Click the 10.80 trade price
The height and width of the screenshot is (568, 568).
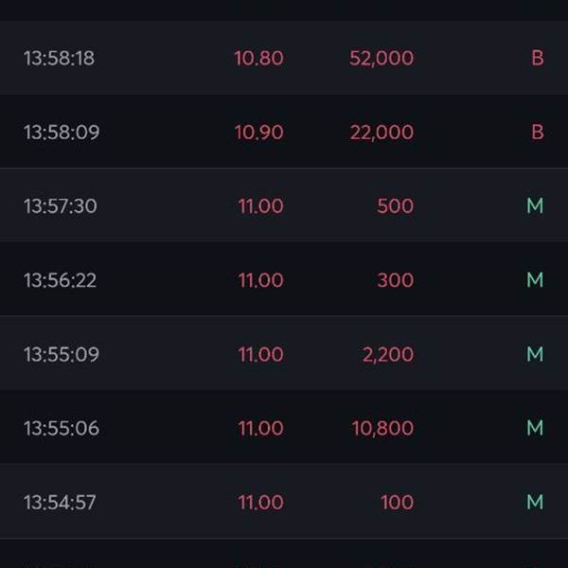click(x=258, y=58)
